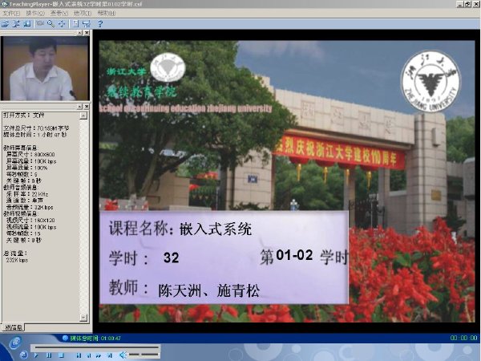Click the grayed camera-like toolbar icon
The image size is (481, 361).
coord(40,23)
